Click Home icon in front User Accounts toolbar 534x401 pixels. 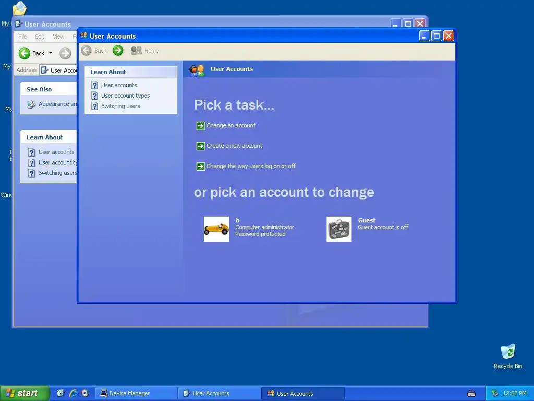136,51
